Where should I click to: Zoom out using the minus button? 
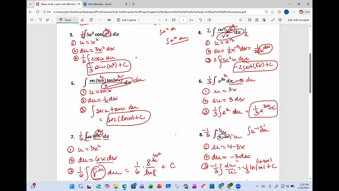[x=159, y=20]
